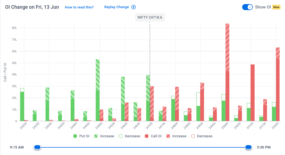The height and width of the screenshot is (155, 285).
Task: Click the 24500 strike axis label
Action: point(99,126)
